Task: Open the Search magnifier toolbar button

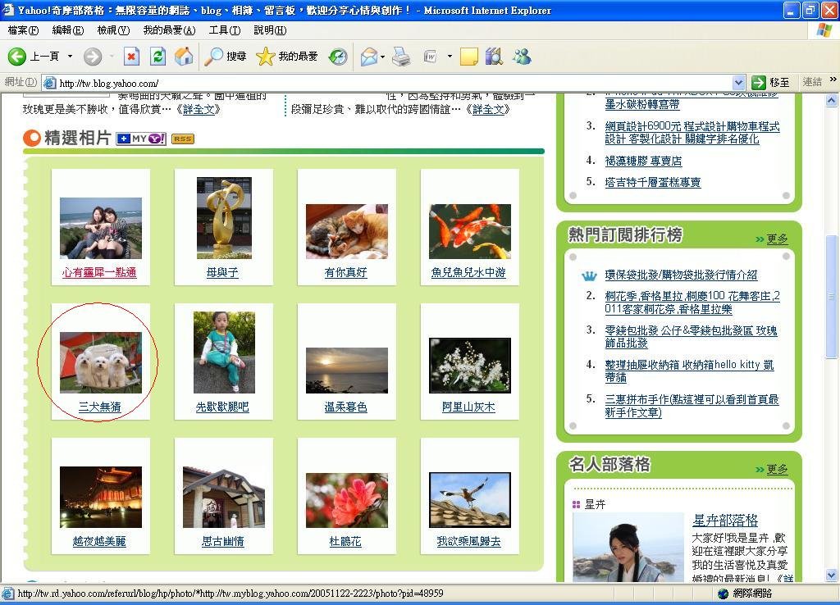Action: (x=225, y=57)
